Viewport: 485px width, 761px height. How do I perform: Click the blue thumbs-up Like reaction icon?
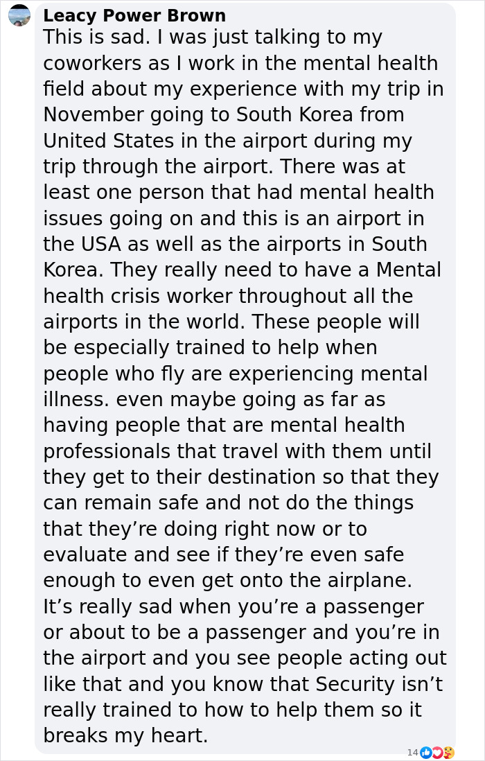click(x=426, y=752)
